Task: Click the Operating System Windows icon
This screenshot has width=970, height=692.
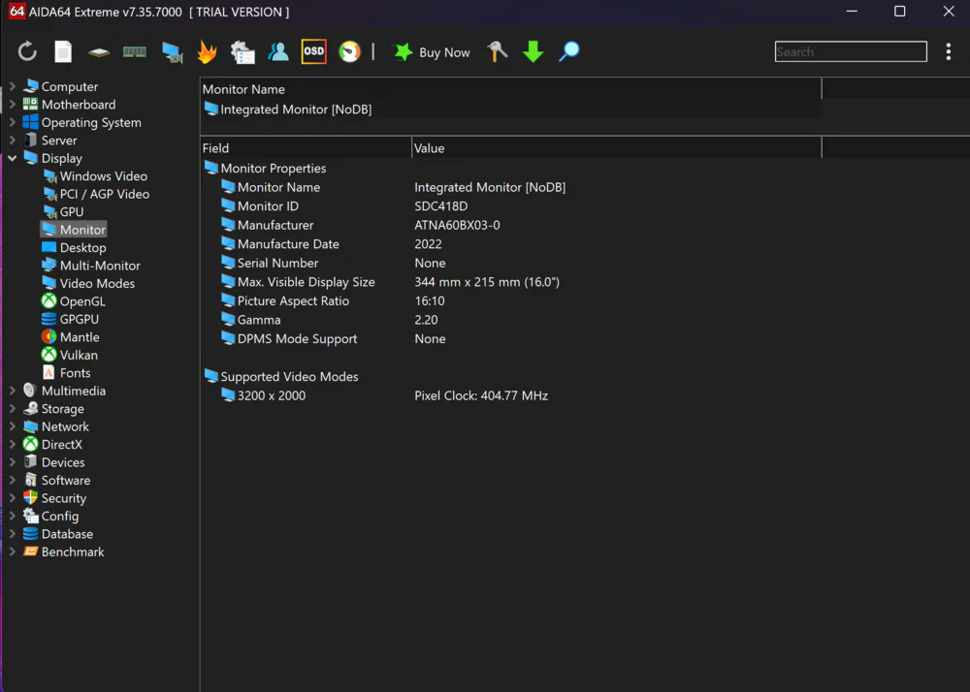Action: pos(30,122)
